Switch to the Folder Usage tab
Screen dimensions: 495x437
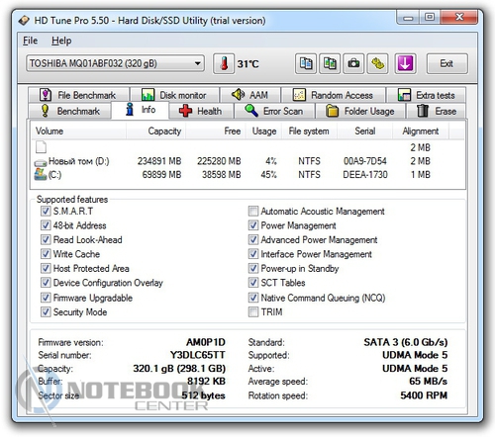[360, 111]
